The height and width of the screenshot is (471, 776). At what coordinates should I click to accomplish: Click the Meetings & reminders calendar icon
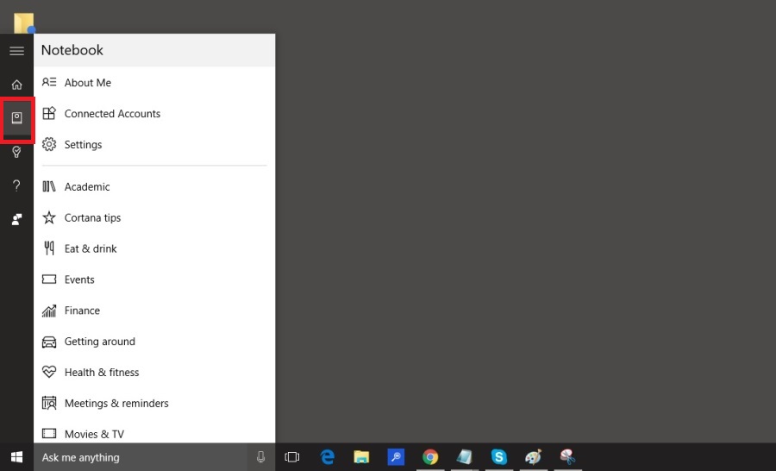pyautogui.click(x=49, y=403)
